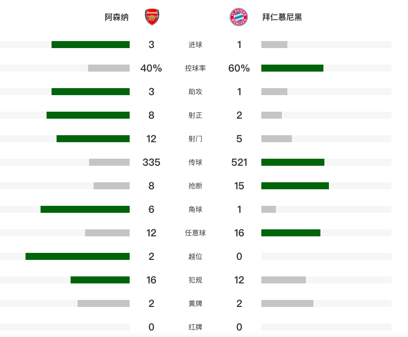Image resolution: width=408 pixels, height=337 pixels.
Task: Click Bayern's green free kicks bar
Action: coord(291,233)
